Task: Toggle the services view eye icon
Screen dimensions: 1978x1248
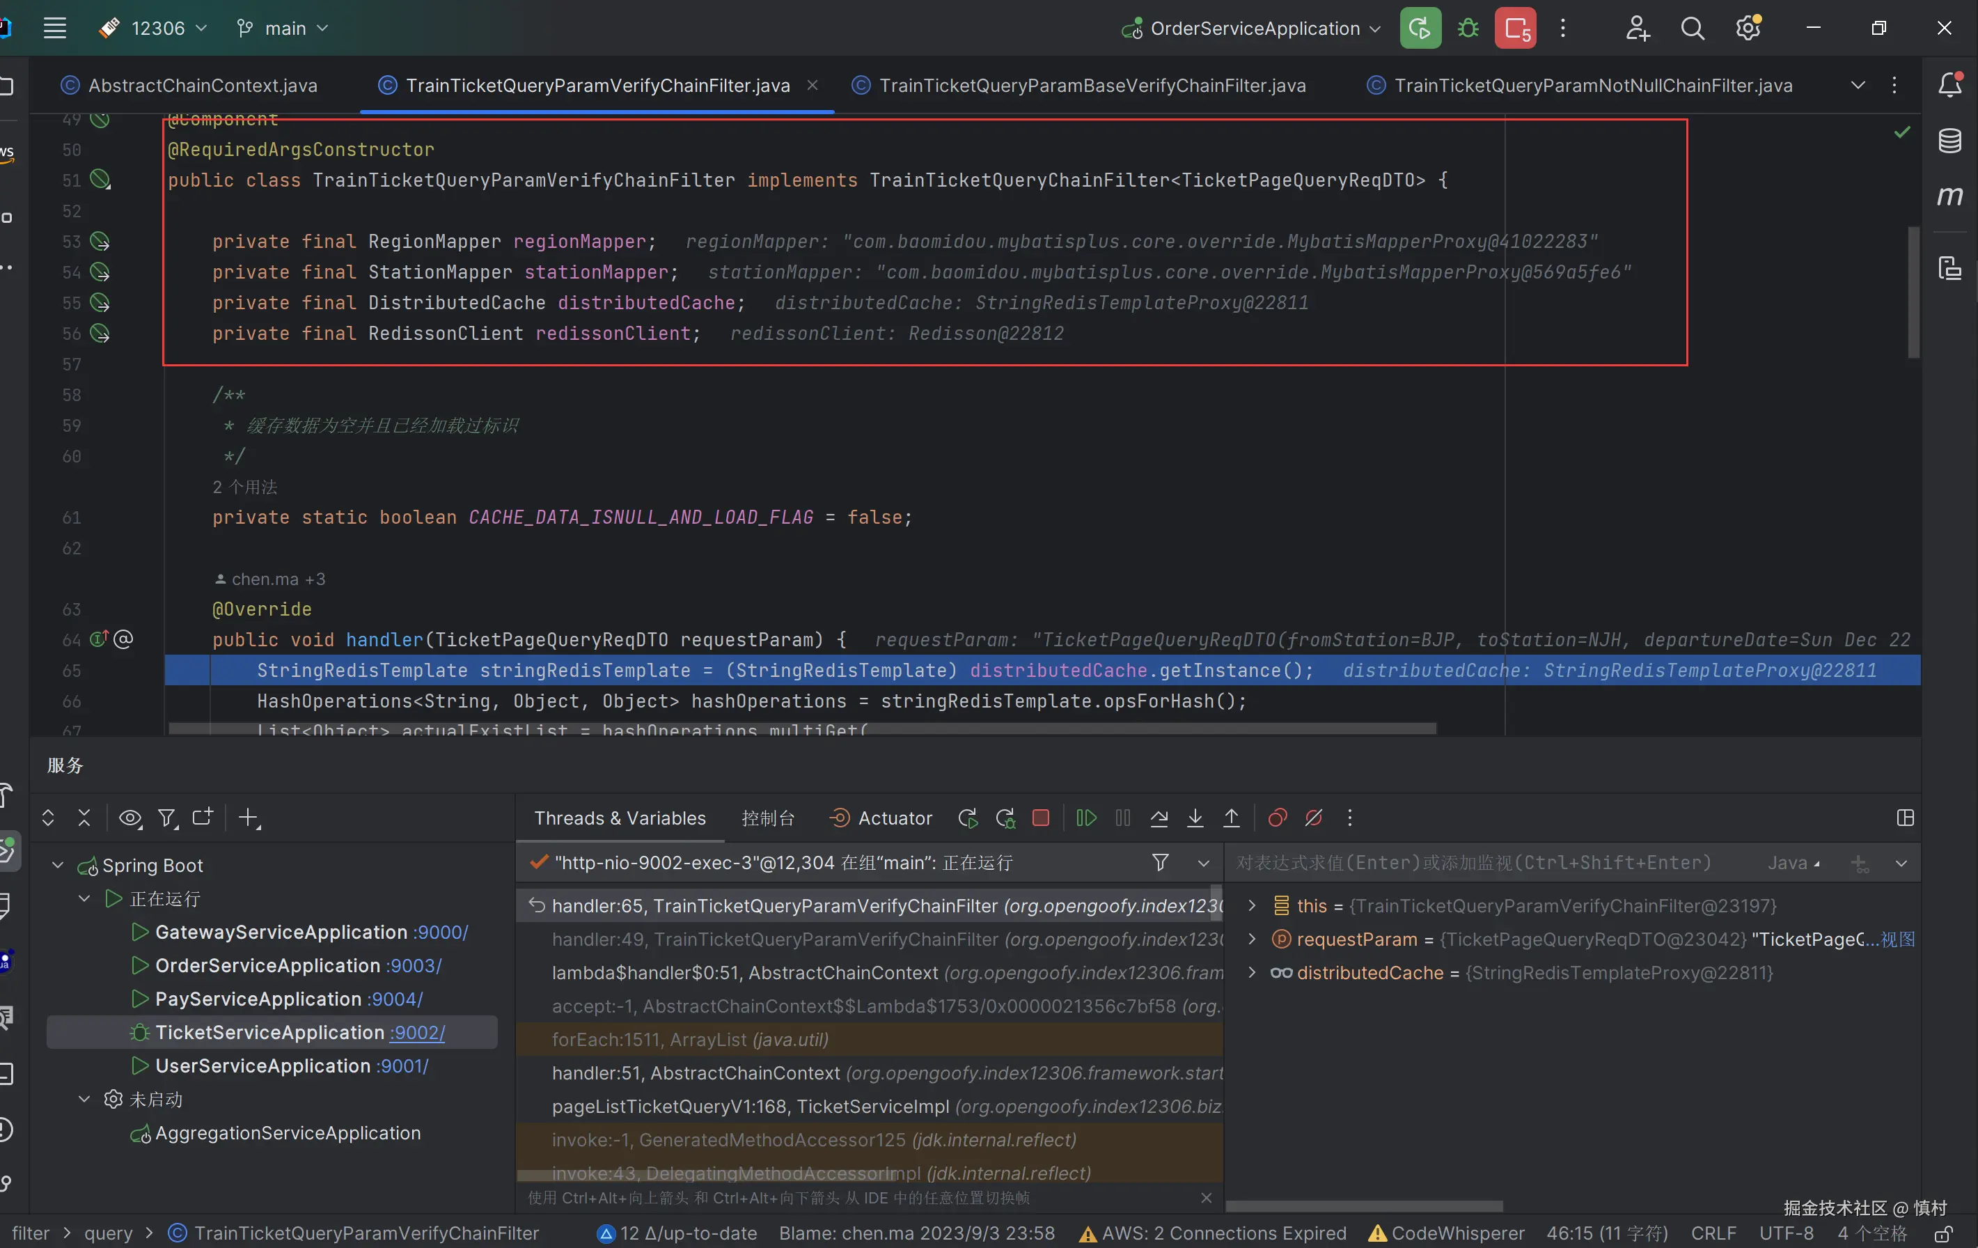Action: [129, 818]
